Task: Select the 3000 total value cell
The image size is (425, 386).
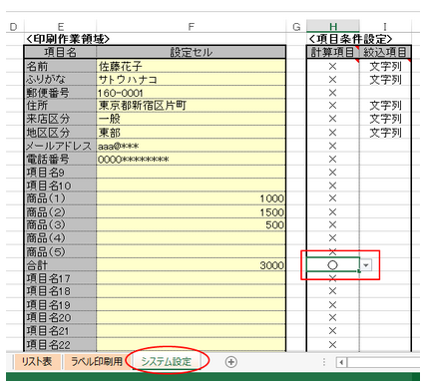Action: [191, 265]
